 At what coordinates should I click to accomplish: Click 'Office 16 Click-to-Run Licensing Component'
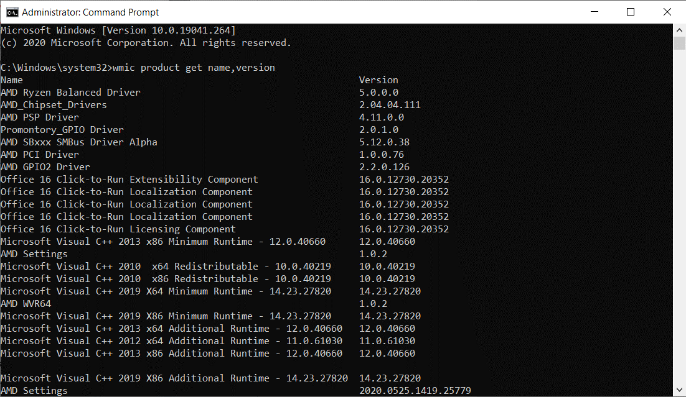pos(118,229)
